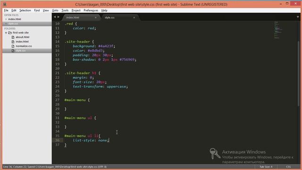This screenshot has height=170, width=302.
Task: Click the Line 36, Column 22 status text
Action: pos(15,167)
